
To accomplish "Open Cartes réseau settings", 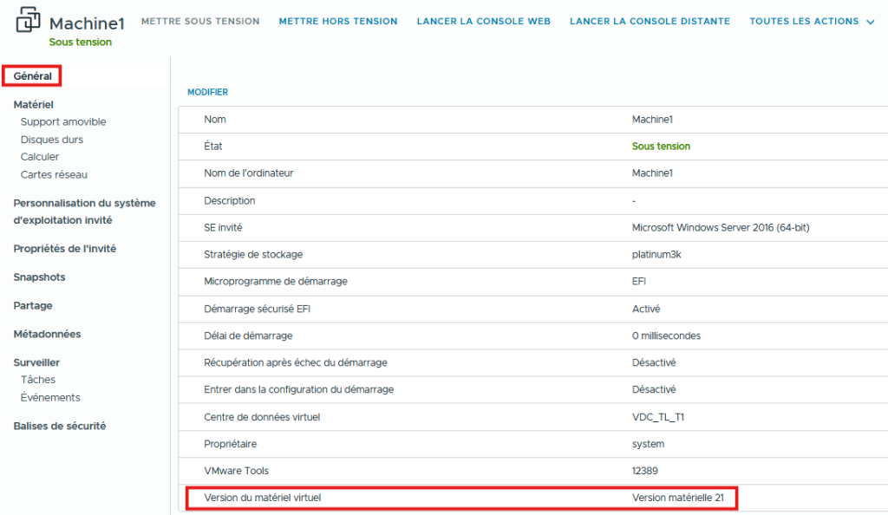I will [x=54, y=174].
